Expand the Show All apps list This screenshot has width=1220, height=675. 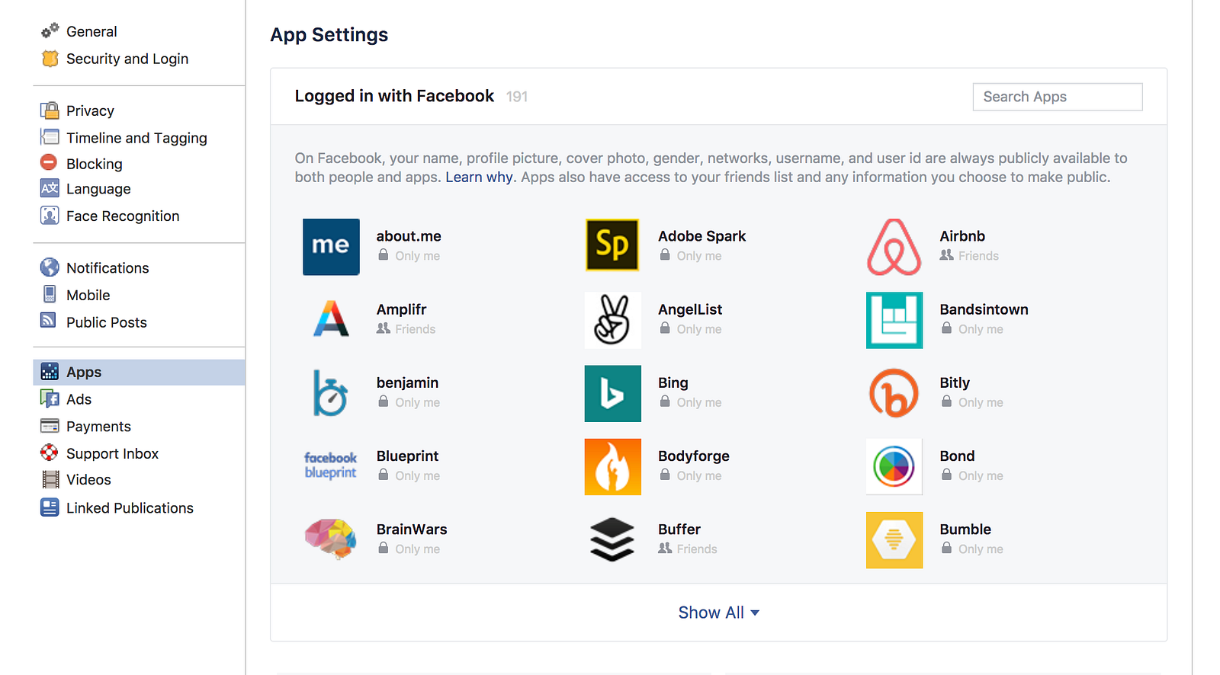[718, 613]
